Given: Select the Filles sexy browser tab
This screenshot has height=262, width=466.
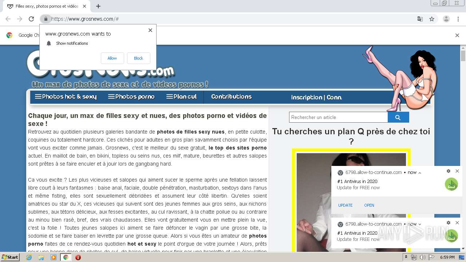Looking at the screenshot, I should [x=47, y=6].
